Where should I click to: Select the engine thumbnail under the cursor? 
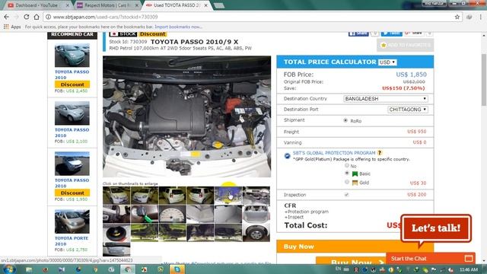228,195
